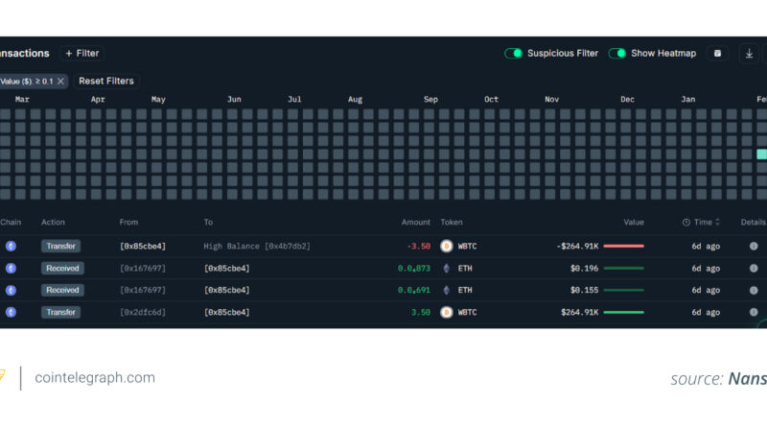The image size is (767, 427).
Task: Open details info icon for 0.0₄873 ETH row
Action: (x=754, y=269)
